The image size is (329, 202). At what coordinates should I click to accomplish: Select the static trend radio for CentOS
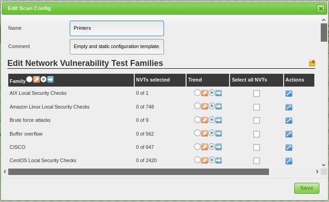coord(212,160)
